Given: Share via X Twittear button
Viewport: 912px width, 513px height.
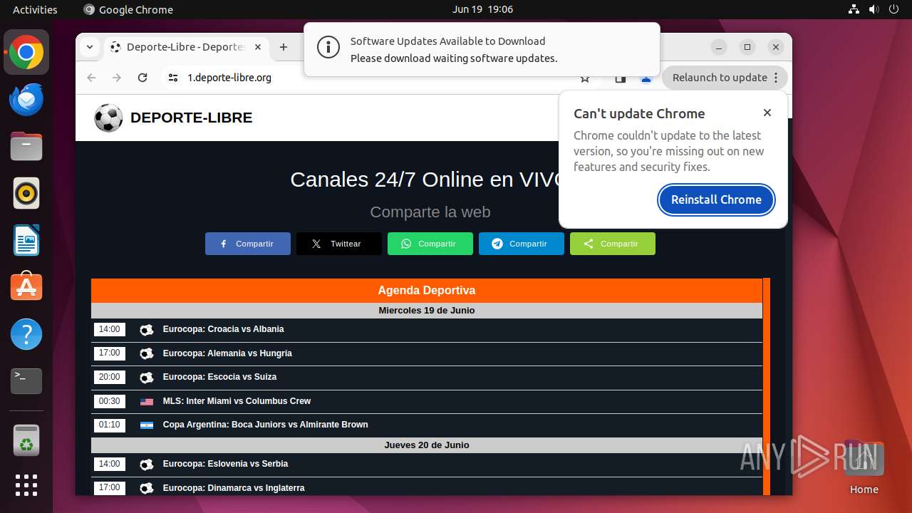Looking at the screenshot, I should click(x=339, y=244).
